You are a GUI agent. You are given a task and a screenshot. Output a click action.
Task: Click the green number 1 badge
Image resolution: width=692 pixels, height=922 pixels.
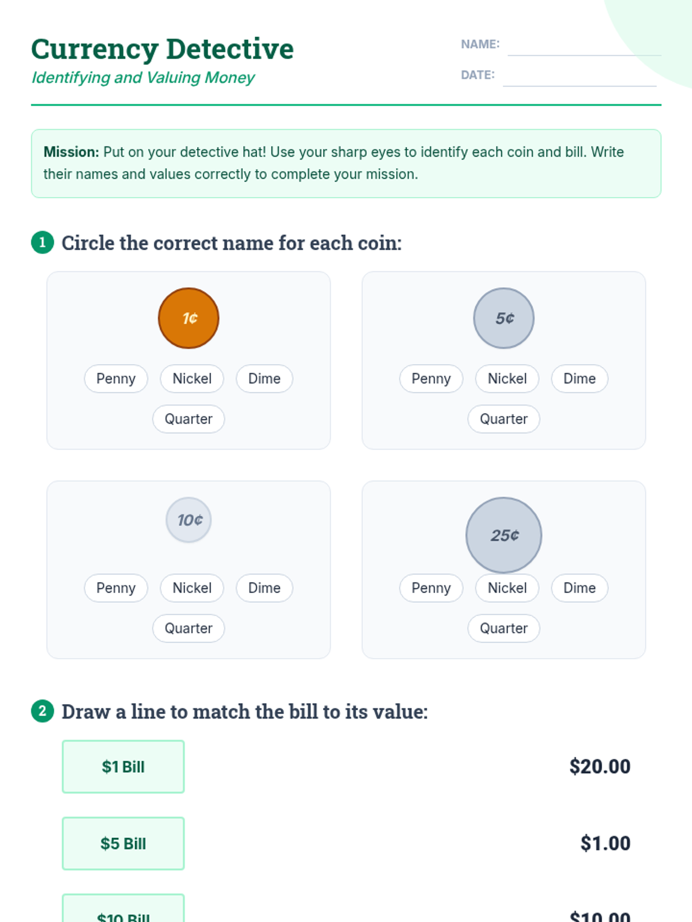[42, 243]
